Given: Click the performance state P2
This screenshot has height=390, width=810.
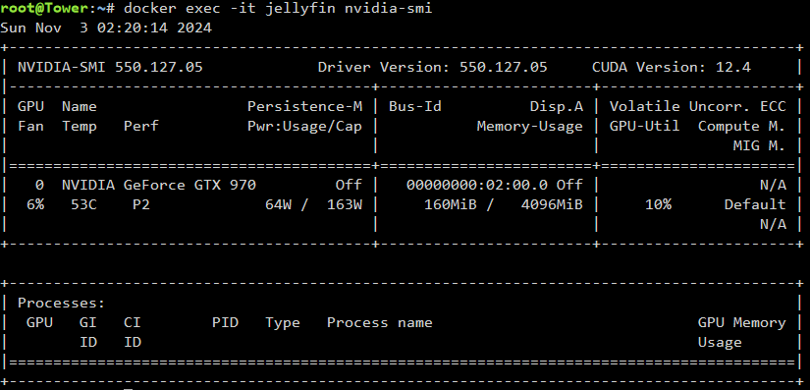Looking at the screenshot, I should tap(141, 205).
